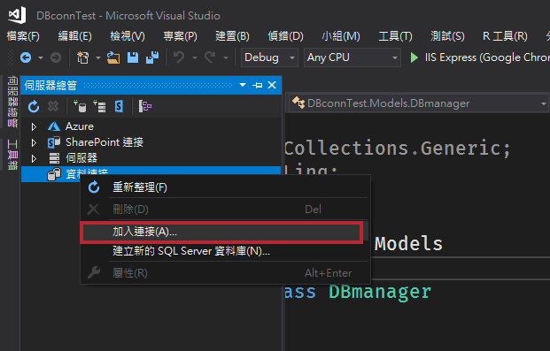The image size is (550, 351).
Task: Open the 工具箱 side tab
Action: 12,155
